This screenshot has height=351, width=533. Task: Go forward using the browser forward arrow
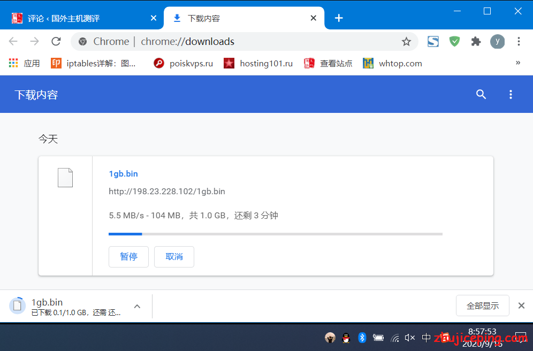34,41
